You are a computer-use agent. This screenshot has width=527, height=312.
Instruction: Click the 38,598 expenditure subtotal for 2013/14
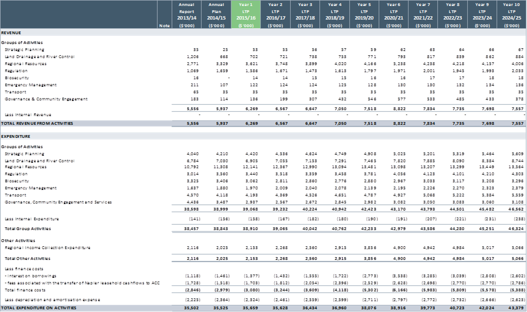pos(192,209)
